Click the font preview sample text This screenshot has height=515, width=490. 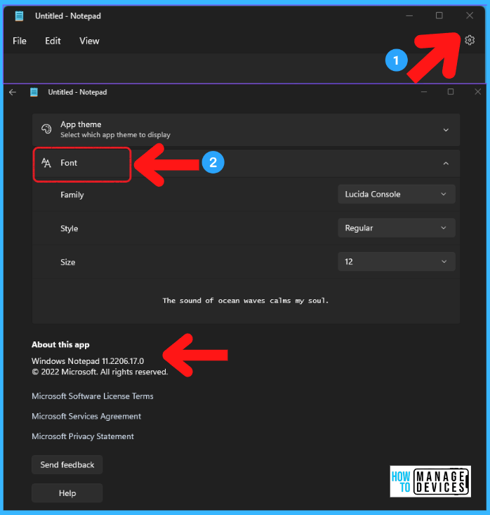pyautogui.click(x=246, y=301)
